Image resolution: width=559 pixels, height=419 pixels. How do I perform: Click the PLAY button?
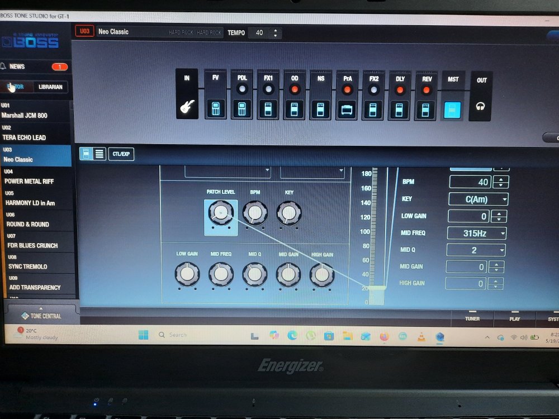[x=514, y=318]
